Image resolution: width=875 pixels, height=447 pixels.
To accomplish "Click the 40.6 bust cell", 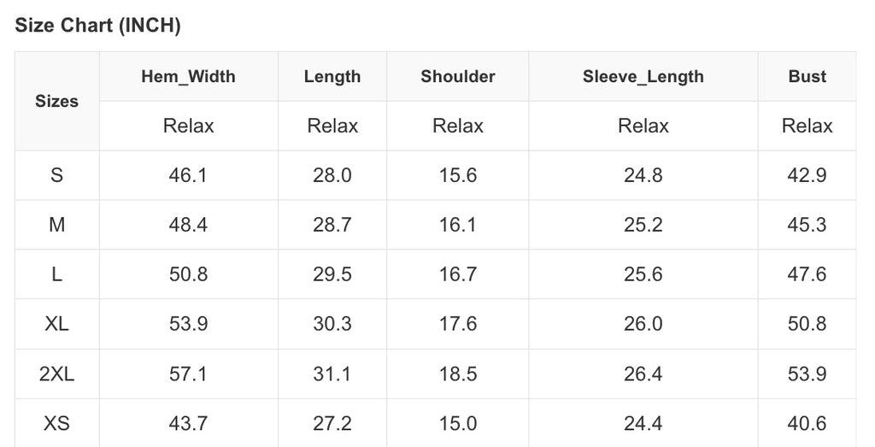I will [807, 423].
